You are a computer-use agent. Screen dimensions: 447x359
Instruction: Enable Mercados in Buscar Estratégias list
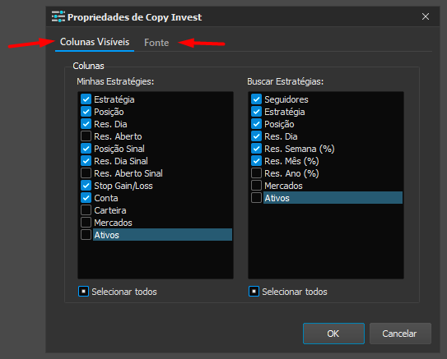(256, 186)
